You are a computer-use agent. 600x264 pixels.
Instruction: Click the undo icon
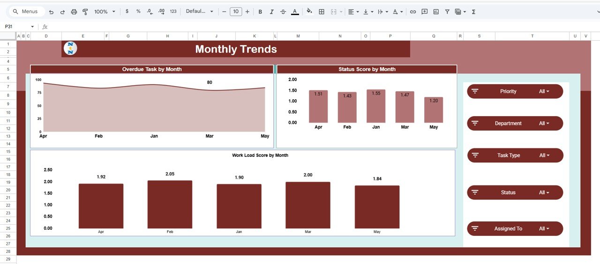click(x=51, y=12)
